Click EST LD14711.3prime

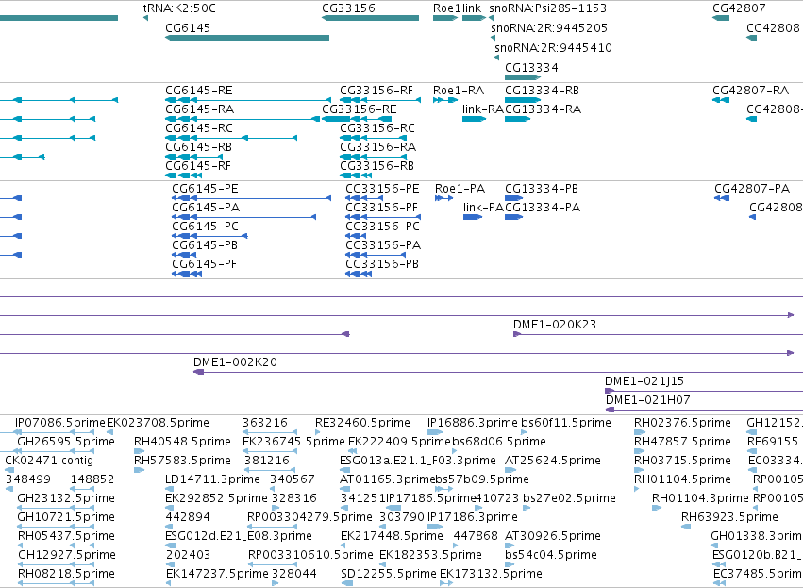(x=212, y=479)
